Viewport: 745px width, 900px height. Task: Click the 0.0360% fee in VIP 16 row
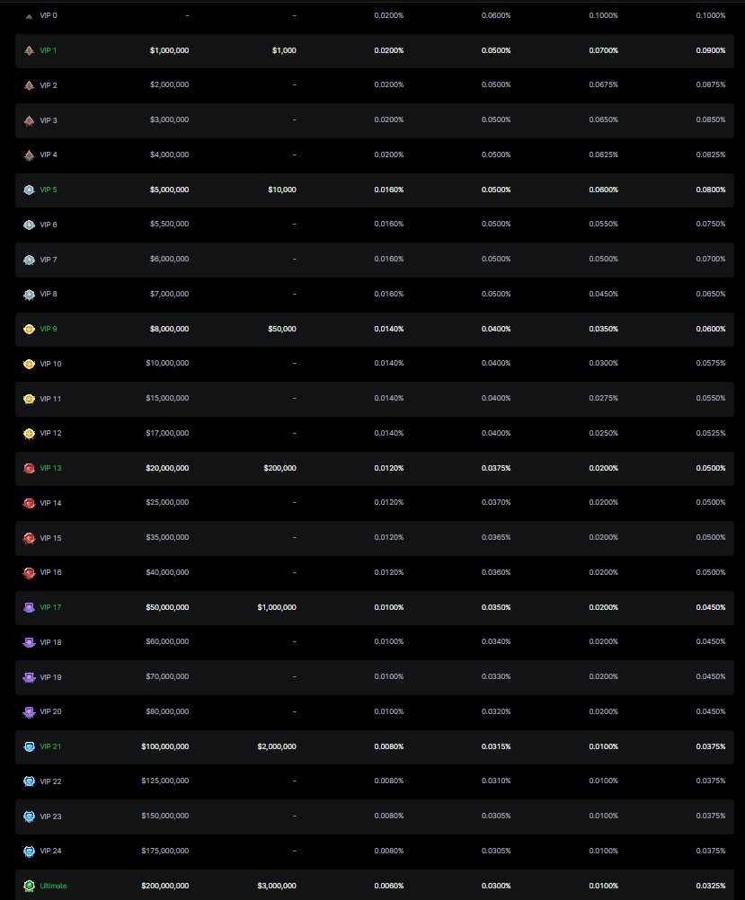coord(496,572)
